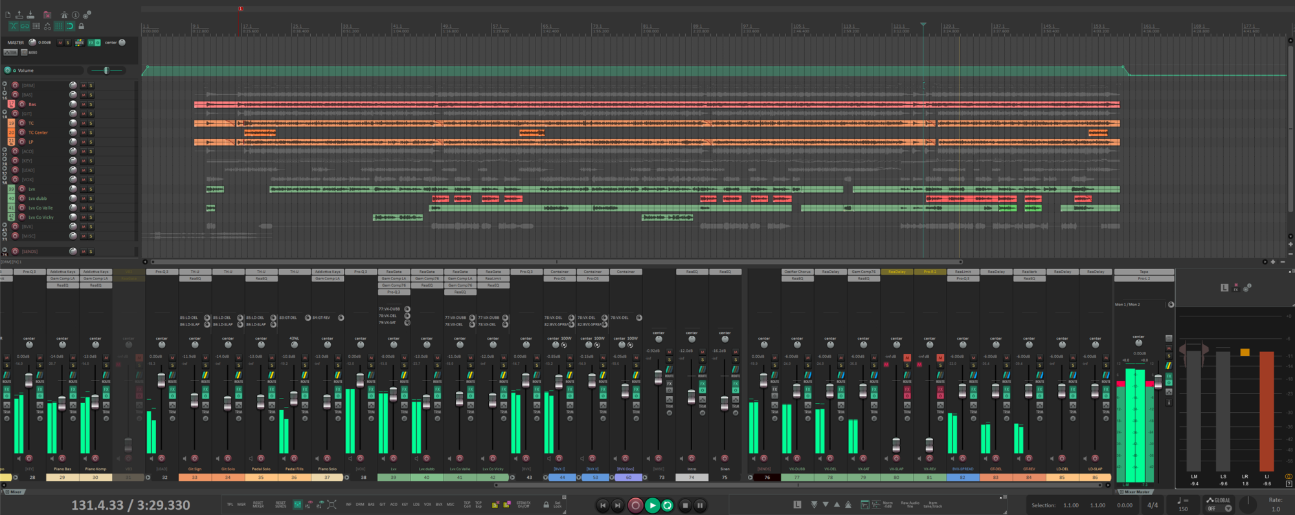Arm record on the Bas track
Image resolution: width=1295 pixels, height=515 pixels.
point(21,104)
